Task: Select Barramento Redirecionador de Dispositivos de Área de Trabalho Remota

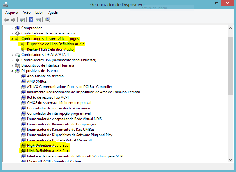Action: [x=83, y=92]
